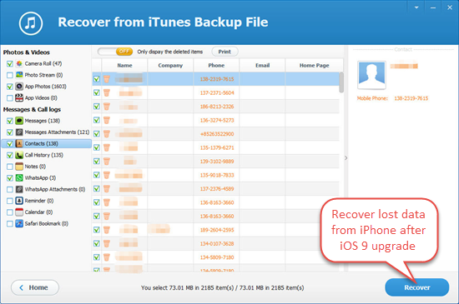
Task: Click deleted trash icon for 138-2319-7615 row
Action: click(x=107, y=79)
